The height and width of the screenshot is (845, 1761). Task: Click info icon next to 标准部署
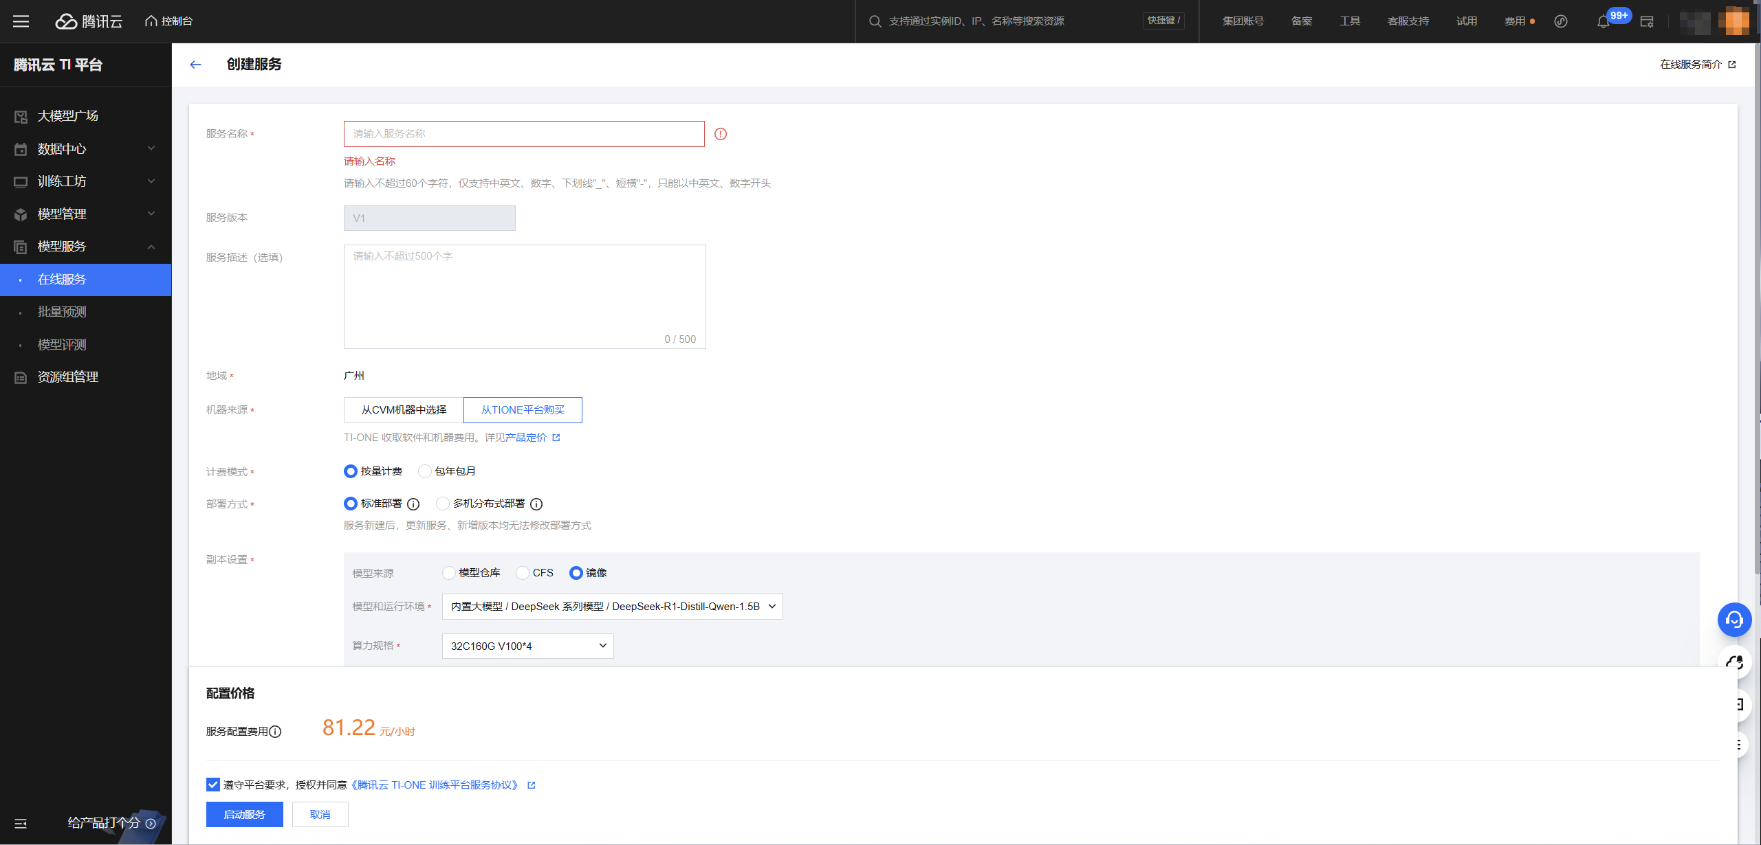click(413, 504)
